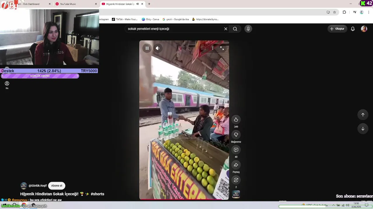373x209 pixels.
Task: Open the taskbar network icon
Action: 343,205
